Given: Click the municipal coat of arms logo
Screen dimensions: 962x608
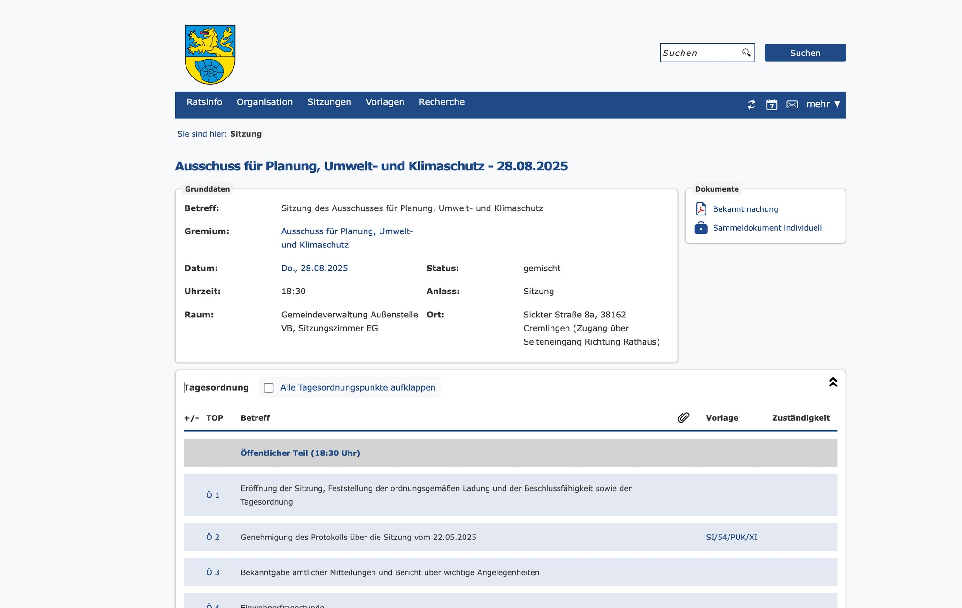Looking at the screenshot, I should pos(210,54).
